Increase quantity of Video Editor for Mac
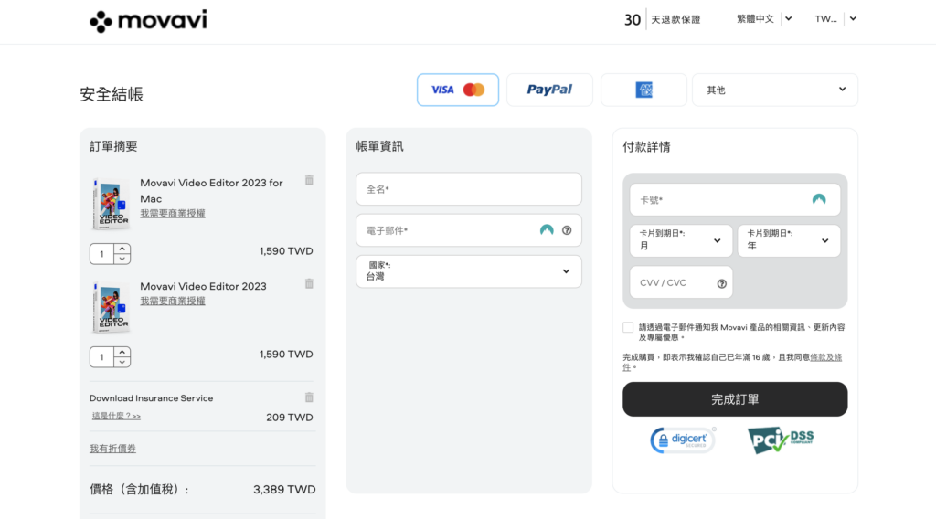The image size is (936, 519). (x=122, y=249)
